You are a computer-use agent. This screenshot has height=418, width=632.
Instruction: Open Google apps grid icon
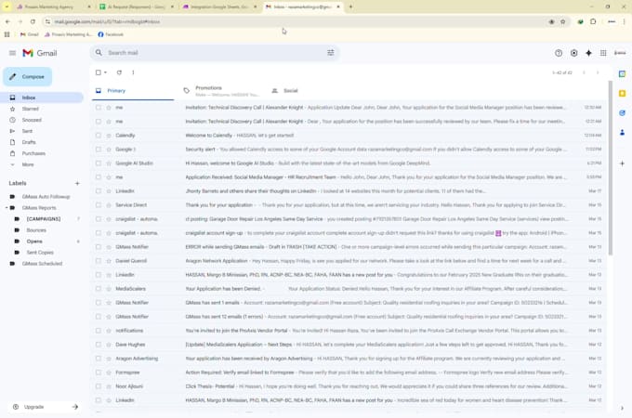[x=603, y=53]
